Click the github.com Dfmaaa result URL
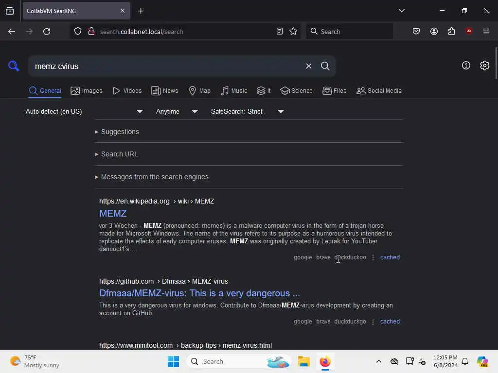This screenshot has height=373, width=498. pyautogui.click(x=163, y=281)
